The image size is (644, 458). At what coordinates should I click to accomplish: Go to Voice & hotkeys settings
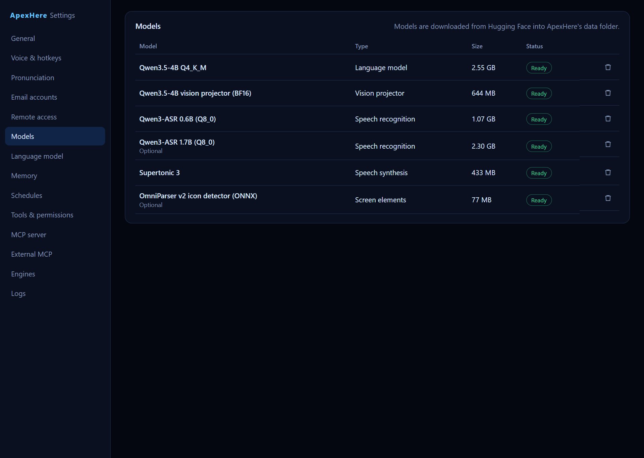point(55,58)
